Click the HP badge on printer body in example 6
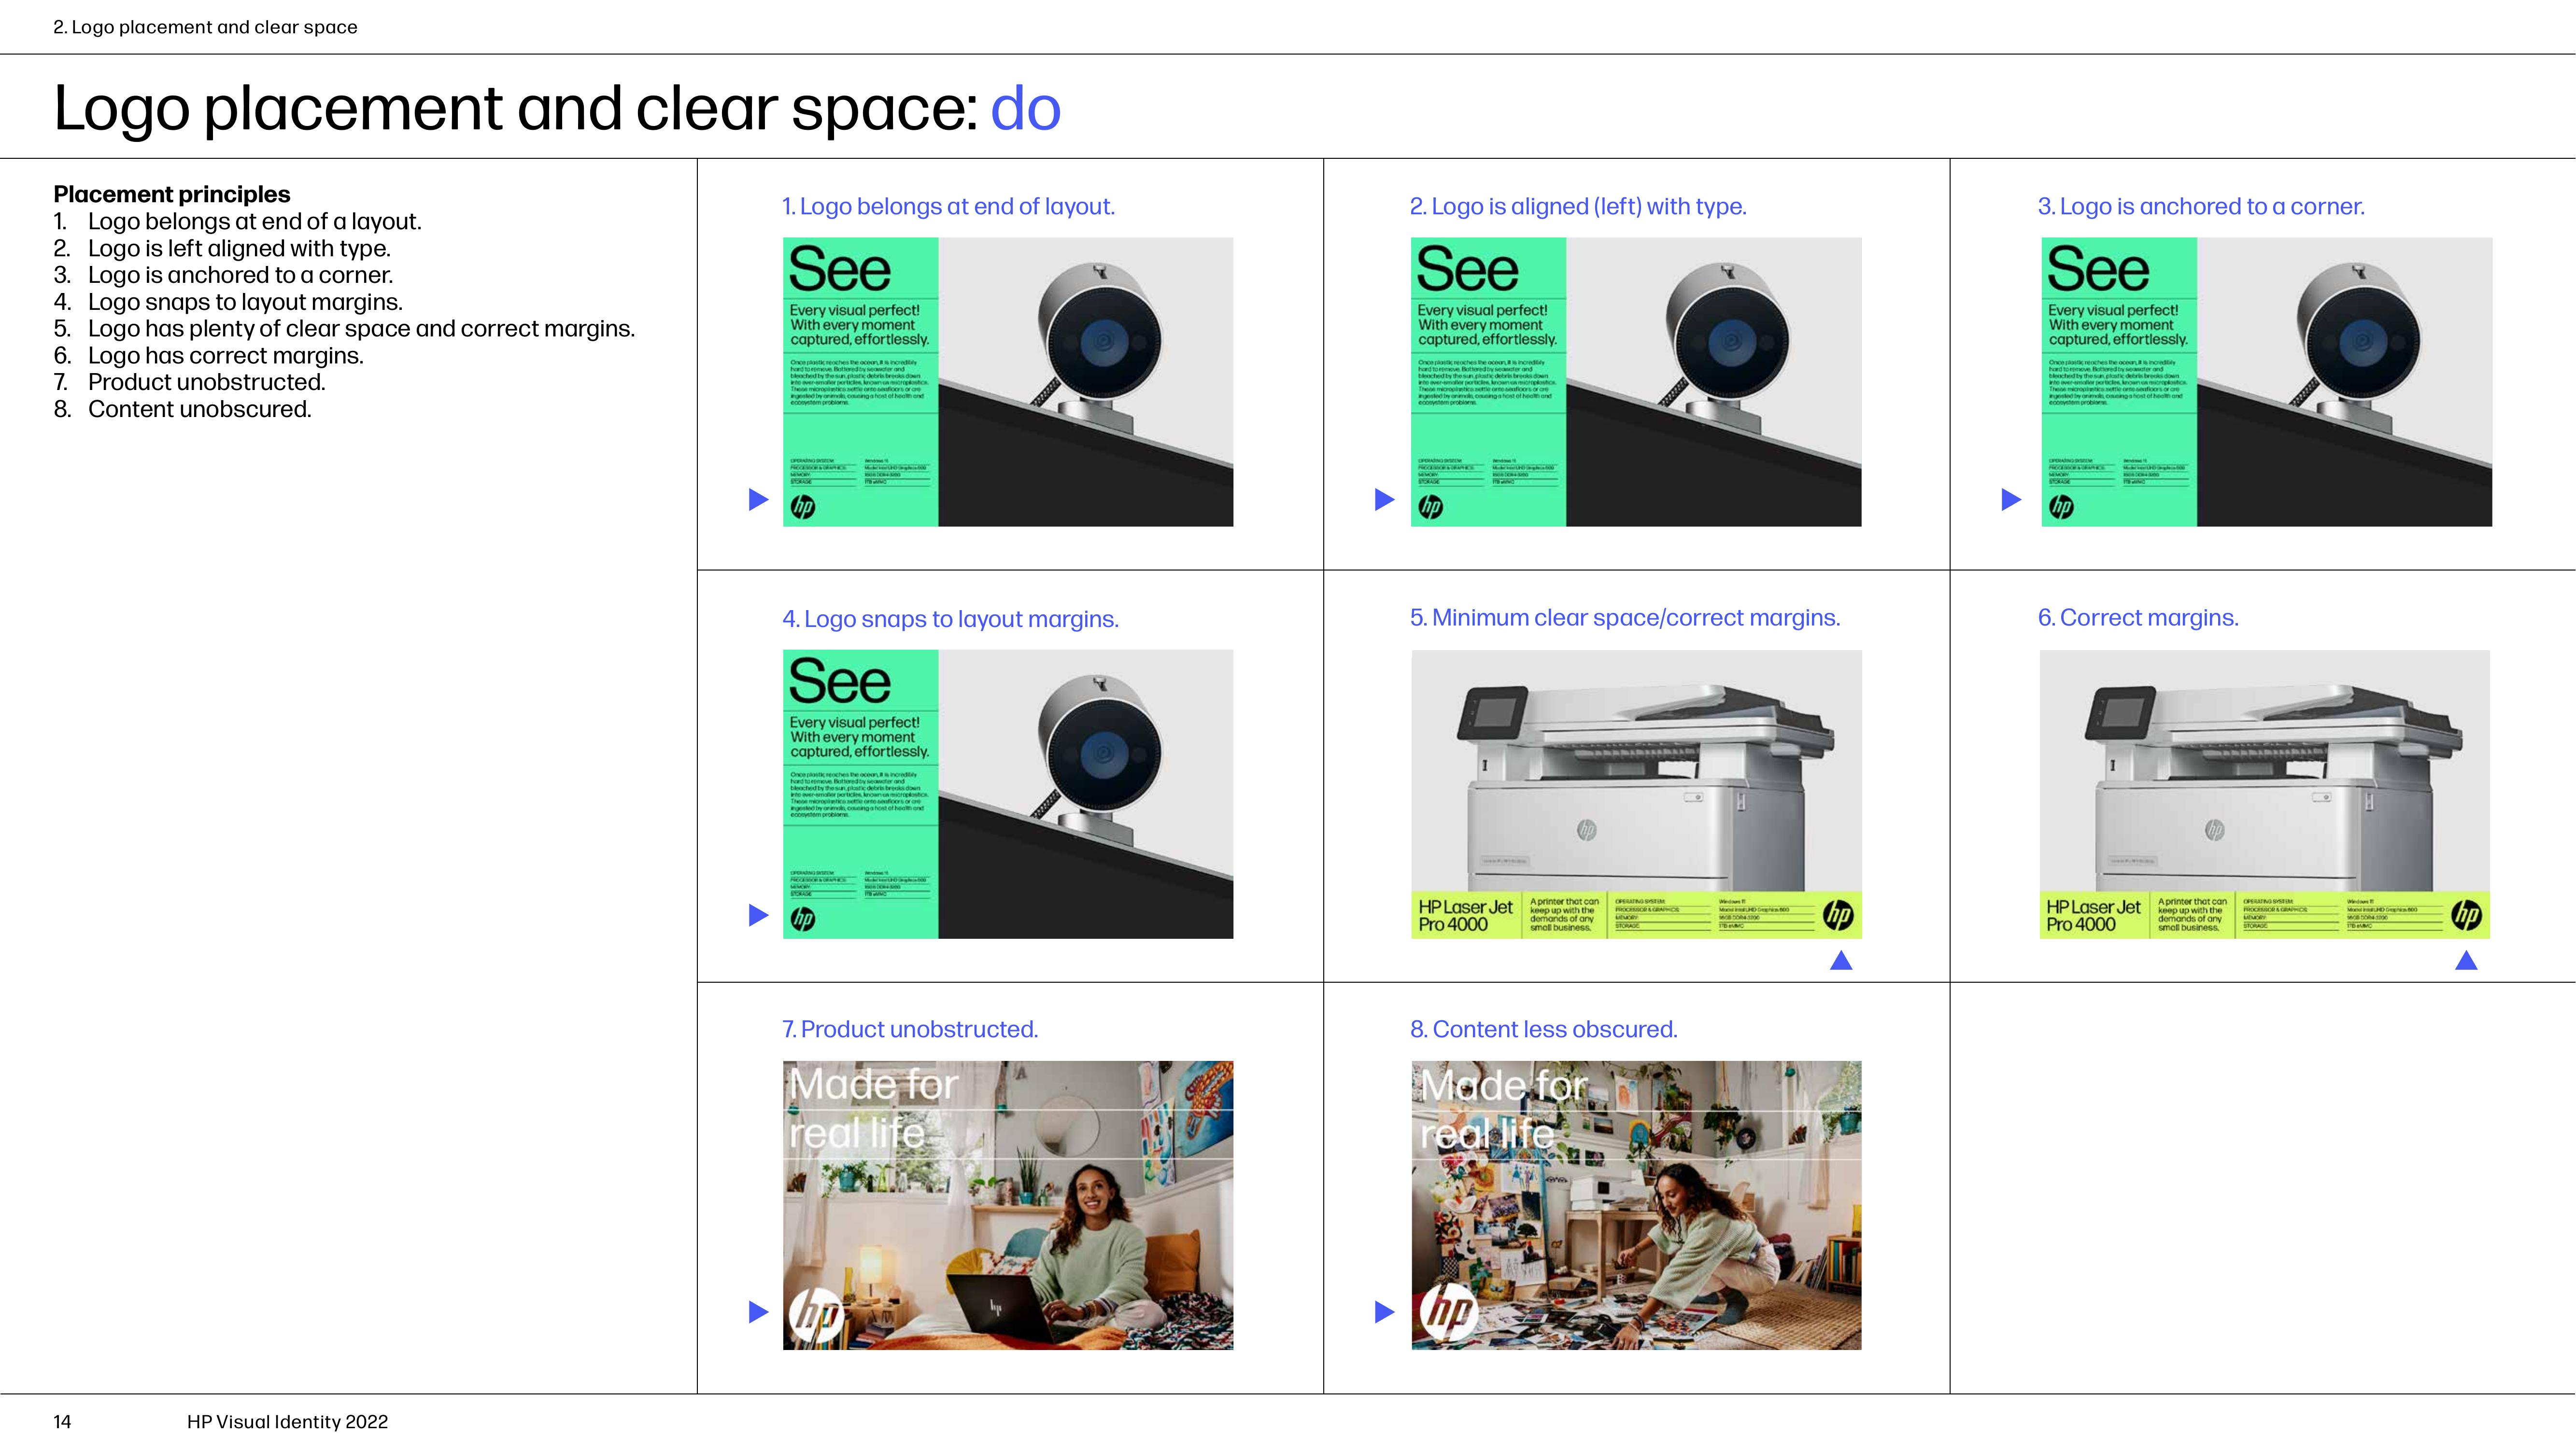This screenshot has width=2576, height=1448. 2215,829
